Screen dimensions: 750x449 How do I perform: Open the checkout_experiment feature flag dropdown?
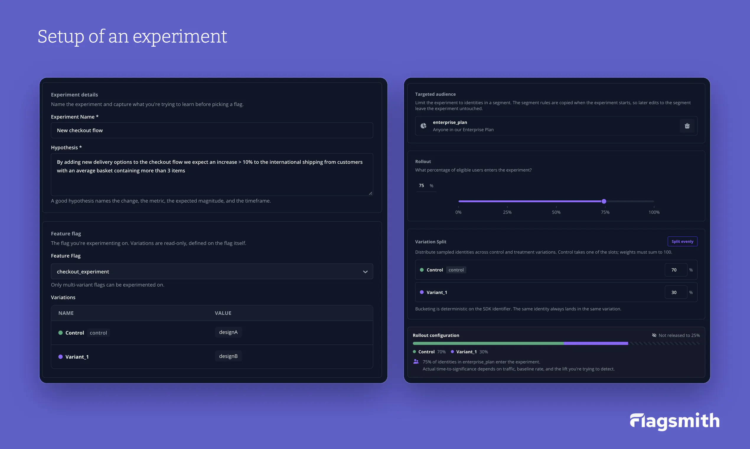[x=212, y=271]
